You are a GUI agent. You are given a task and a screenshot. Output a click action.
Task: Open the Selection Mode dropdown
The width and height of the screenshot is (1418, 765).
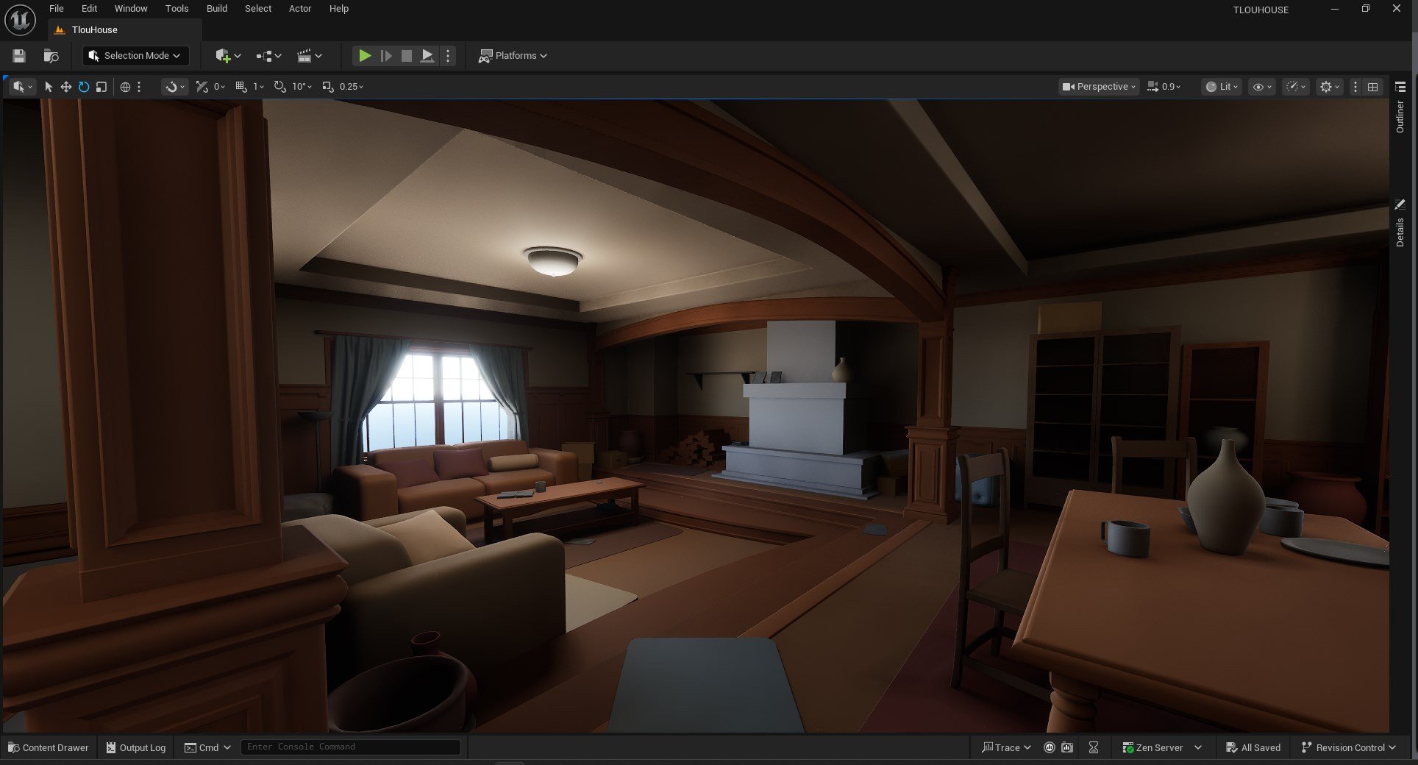(x=135, y=56)
